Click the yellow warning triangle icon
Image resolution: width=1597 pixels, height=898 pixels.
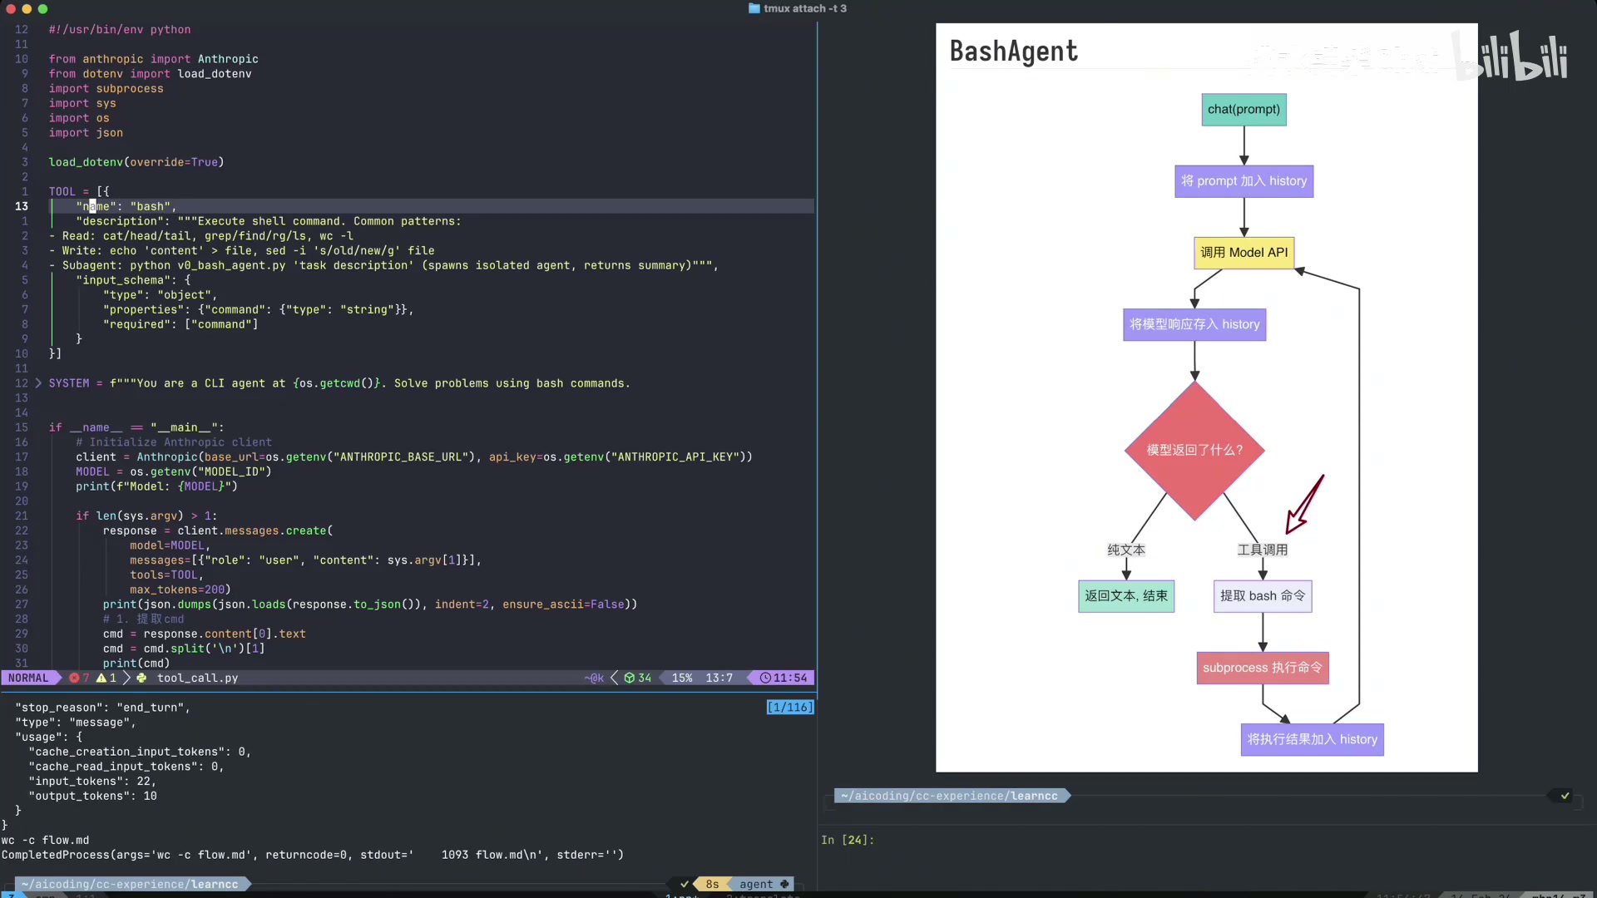click(101, 678)
